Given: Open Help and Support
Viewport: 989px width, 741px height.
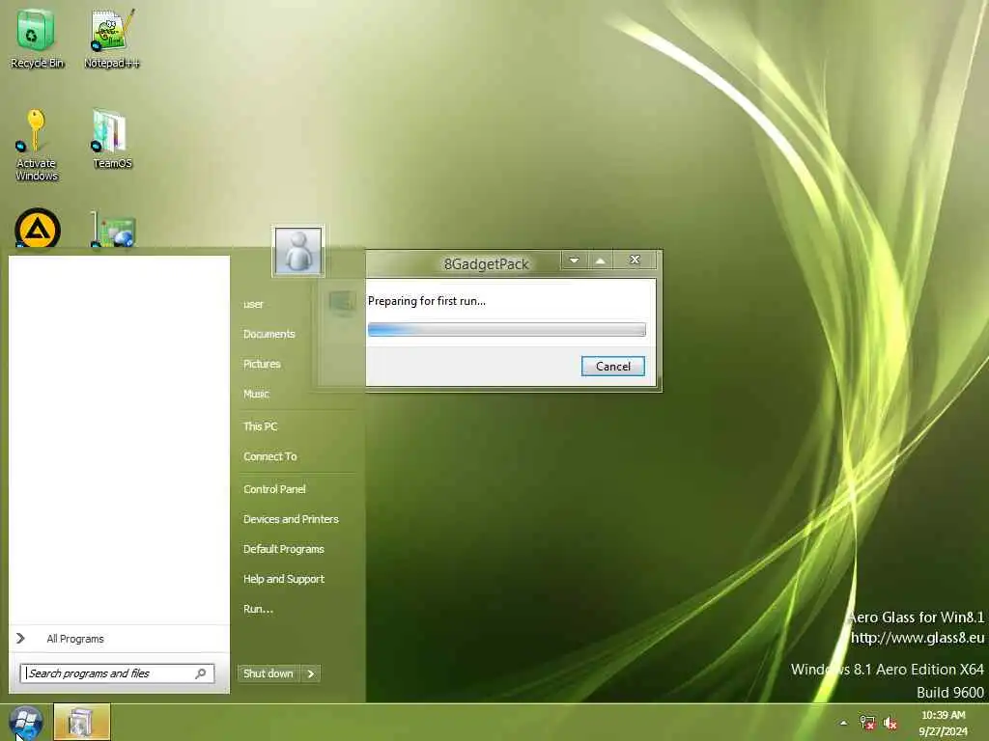Looking at the screenshot, I should coord(284,579).
